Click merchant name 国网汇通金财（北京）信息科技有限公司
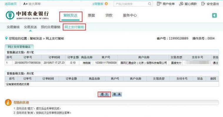The height and width of the screenshot is (117, 223). coord(144,63)
